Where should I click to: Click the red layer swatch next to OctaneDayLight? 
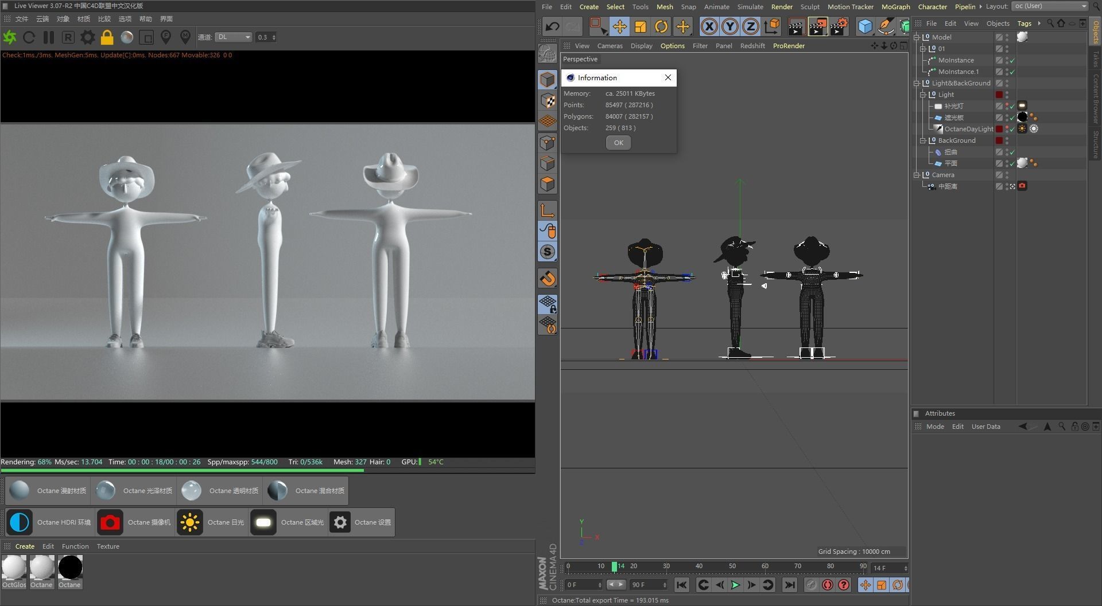999,128
